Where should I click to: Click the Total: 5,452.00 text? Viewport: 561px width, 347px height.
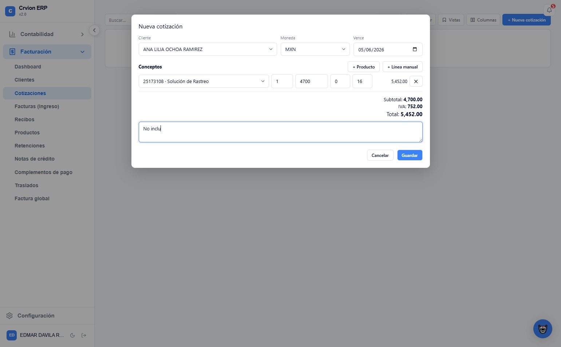click(404, 114)
